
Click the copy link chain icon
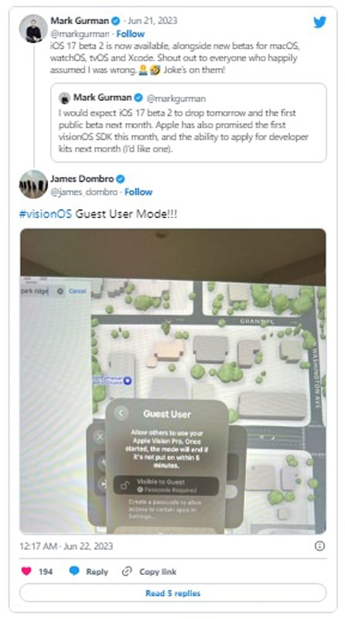pyautogui.click(x=127, y=571)
